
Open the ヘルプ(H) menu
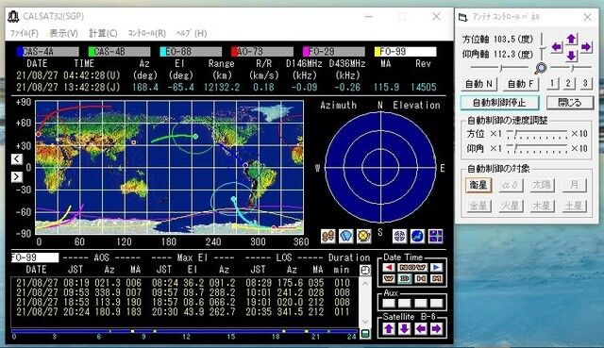pos(192,33)
